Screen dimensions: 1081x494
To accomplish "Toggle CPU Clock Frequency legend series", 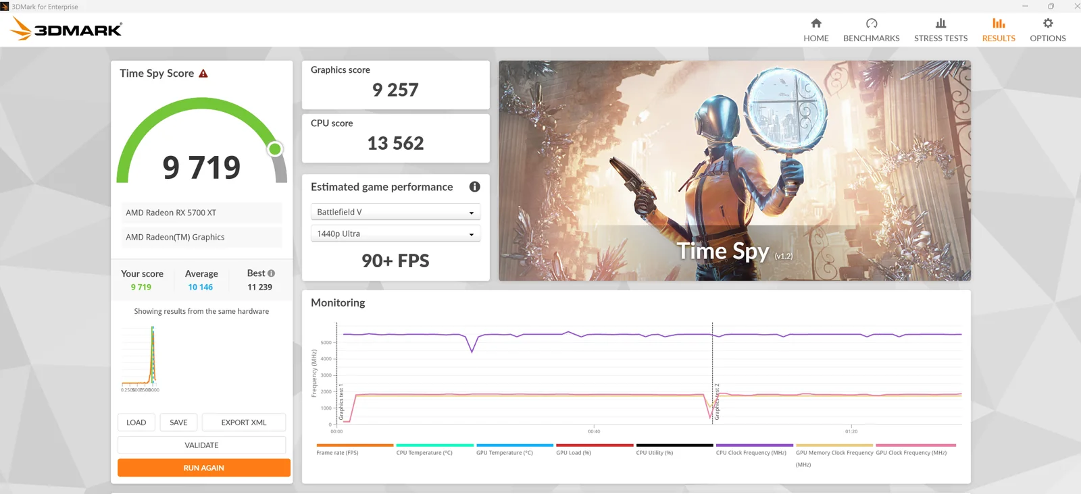I will coord(751,453).
